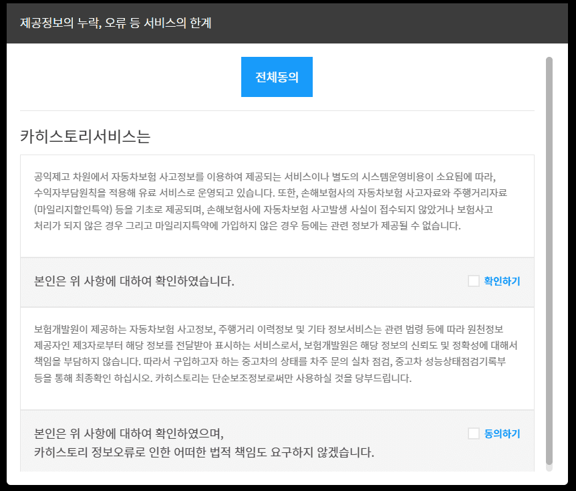Click the paragraph starting 공익제고 차원에서
The image size is (576, 491).
271,201
